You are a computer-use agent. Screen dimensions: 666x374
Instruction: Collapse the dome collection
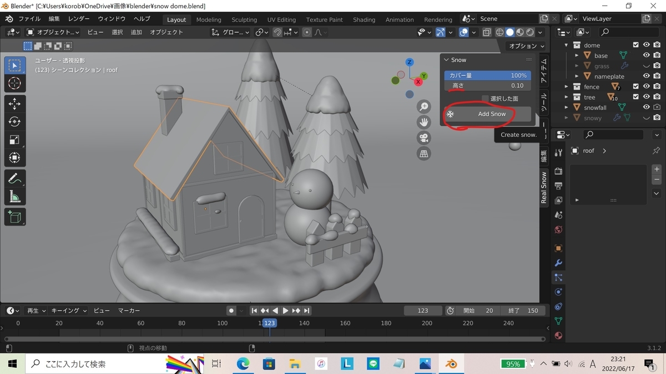[x=566, y=45]
